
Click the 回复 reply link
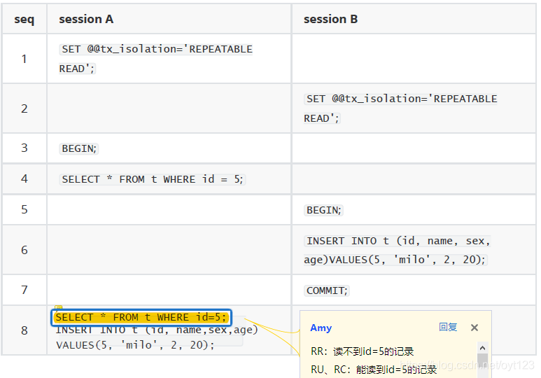[x=448, y=327]
